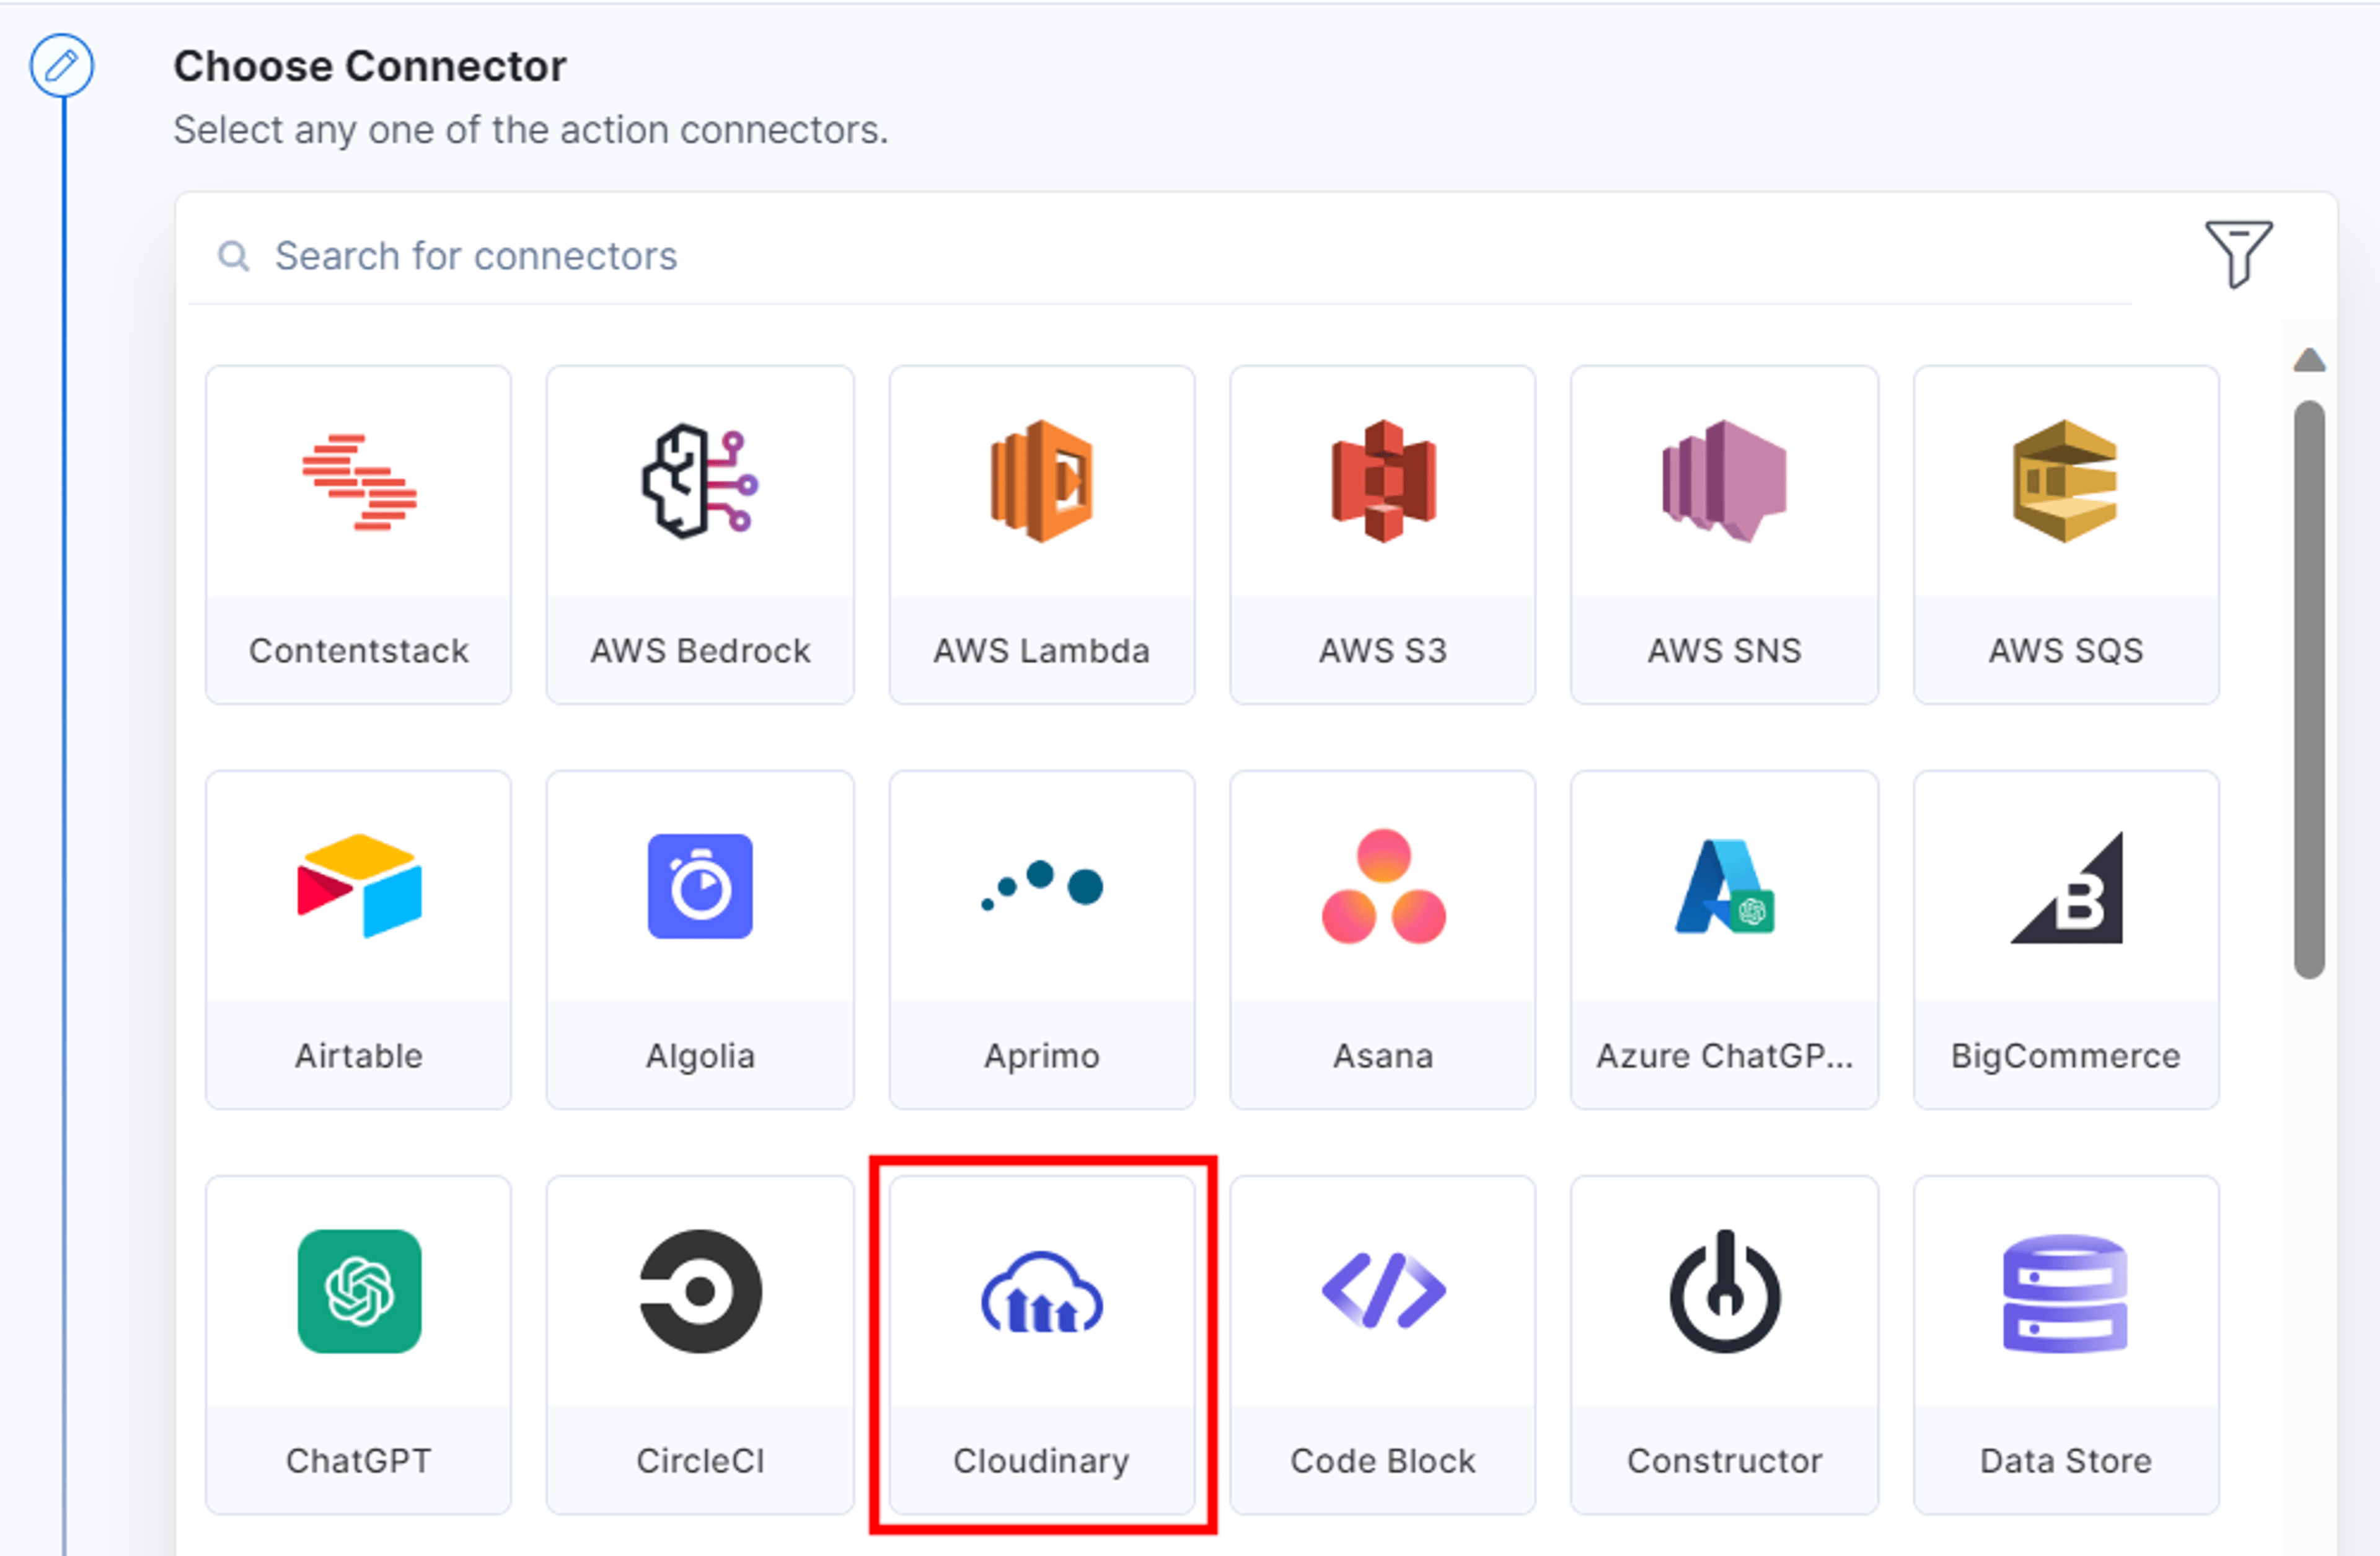
Task: Click the "Airtable" label
Action: [359, 1056]
